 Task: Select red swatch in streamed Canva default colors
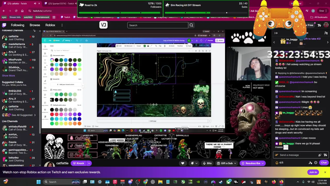point(52,114)
